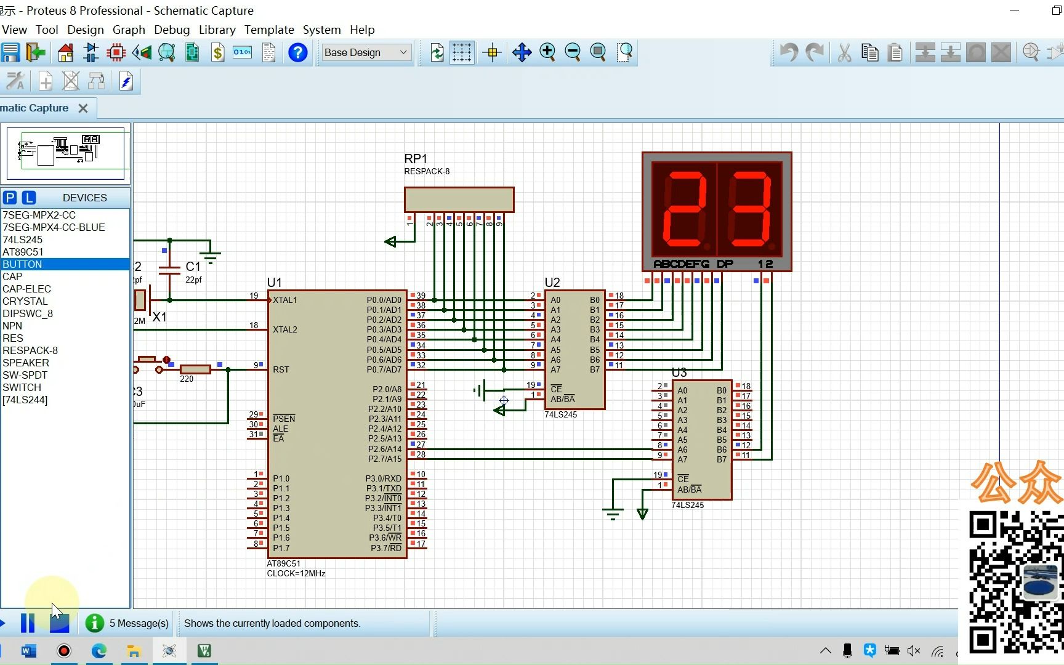Open the Base Design variant dropdown
Screen dimensions: 1064x665
tap(366, 52)
